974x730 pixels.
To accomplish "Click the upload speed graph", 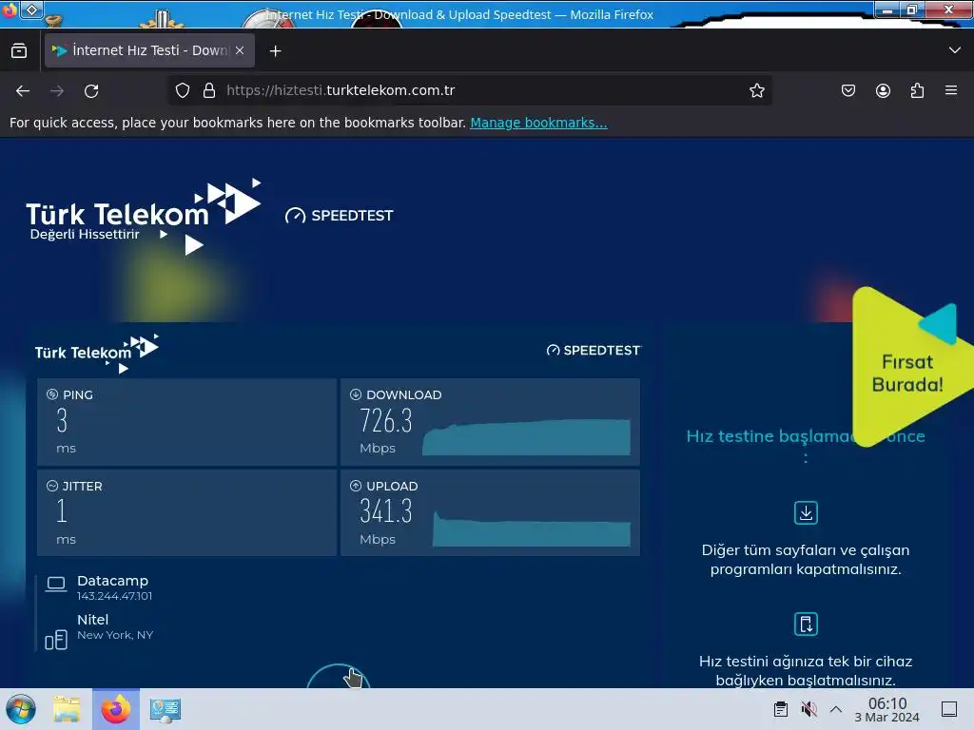I will pos(532,528).
